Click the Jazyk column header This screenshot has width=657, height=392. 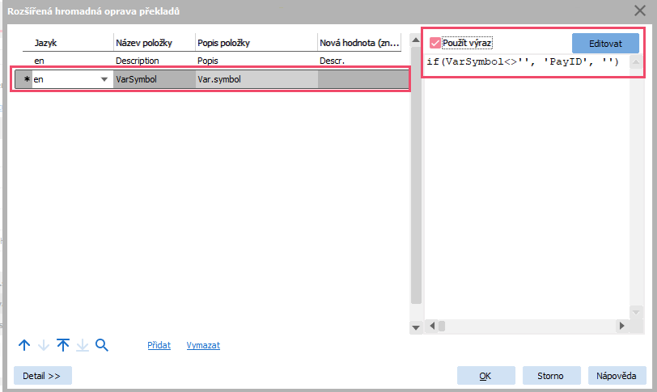68,43
